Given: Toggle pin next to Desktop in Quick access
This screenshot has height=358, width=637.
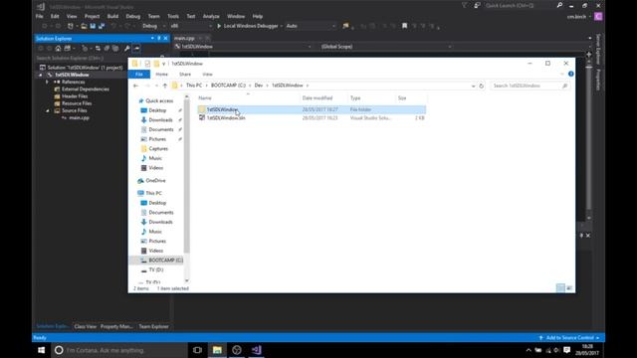Looking at the screenshot, I should pyautogui.click(x=180, y=110).
